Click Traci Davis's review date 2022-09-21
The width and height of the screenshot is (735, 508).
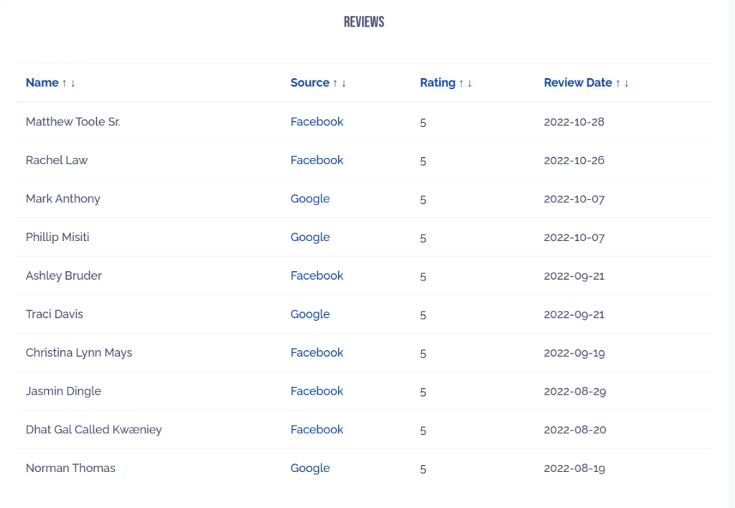574,314
